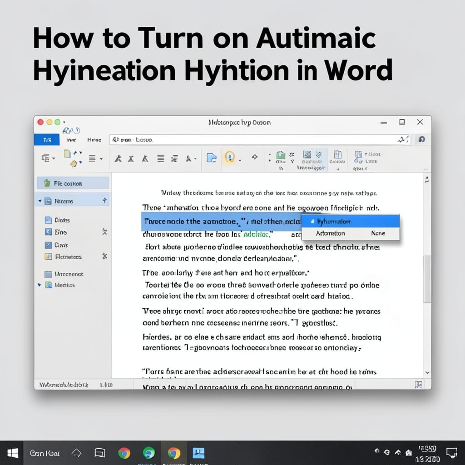Open the paragraph lines dropdown arrow
This screenshot has width=465, height=465.
point(101,159)
